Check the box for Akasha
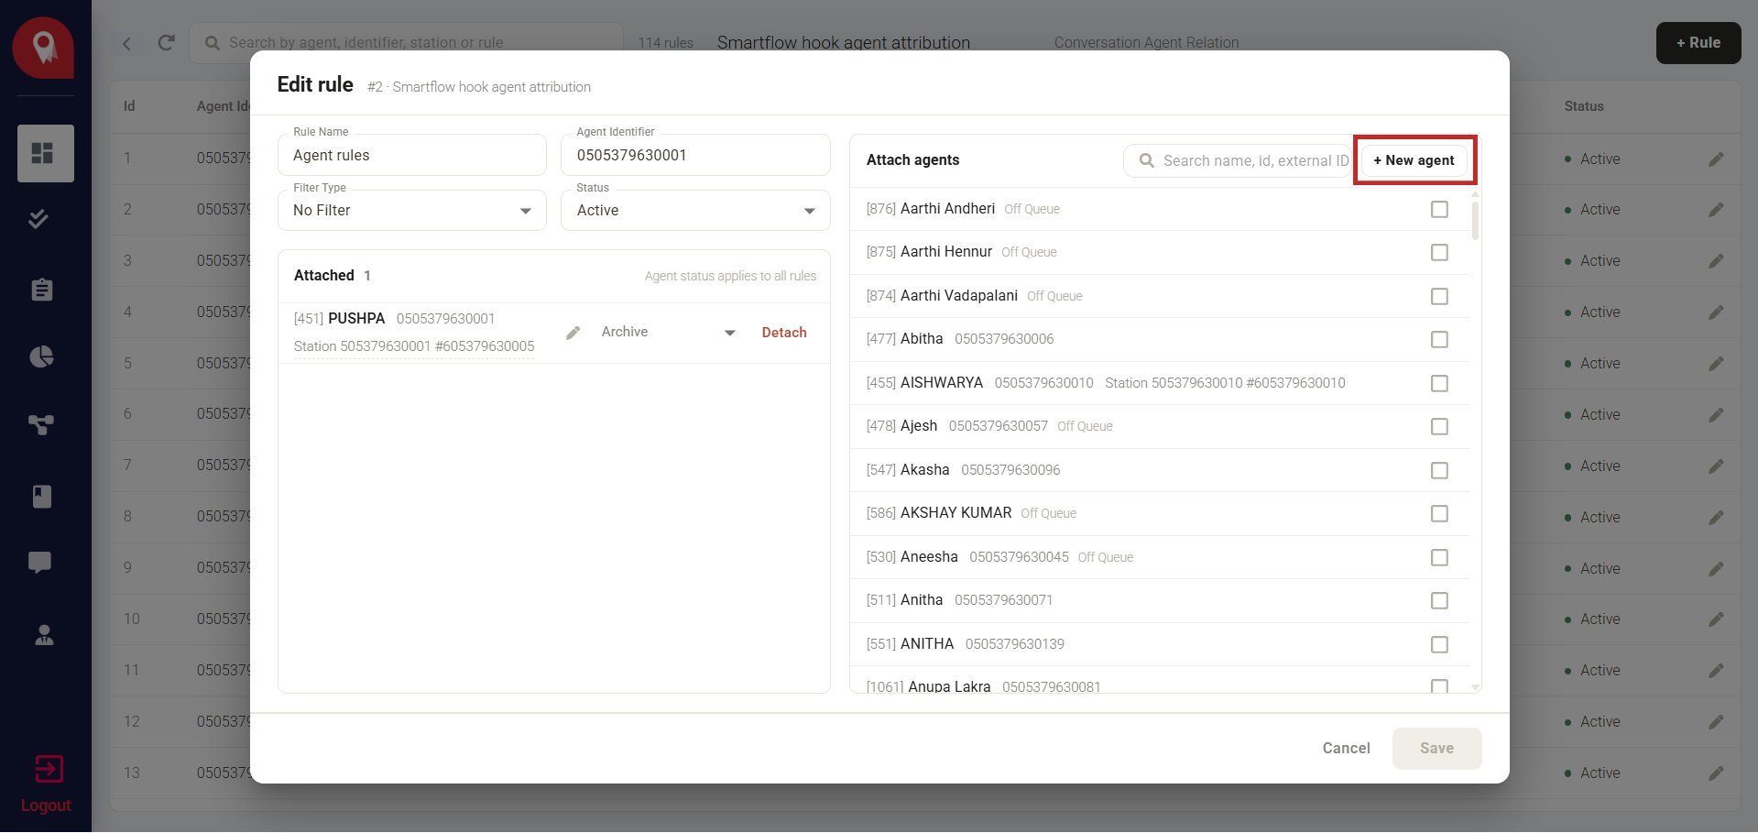This screenshot has height=833, width=1758. 1439,470
